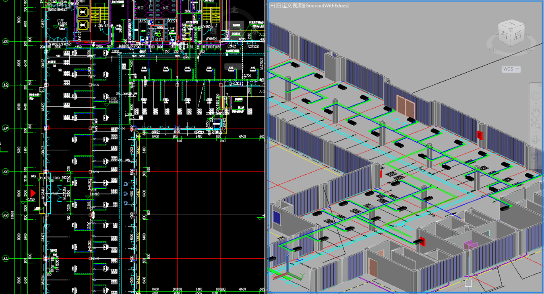544x294 pixels.
Task: Activate the Orbit tool in navigation bar
Action: (536, 140)
